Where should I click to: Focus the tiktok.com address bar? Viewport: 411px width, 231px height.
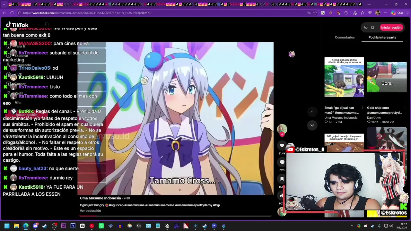(x=161, y=13)
